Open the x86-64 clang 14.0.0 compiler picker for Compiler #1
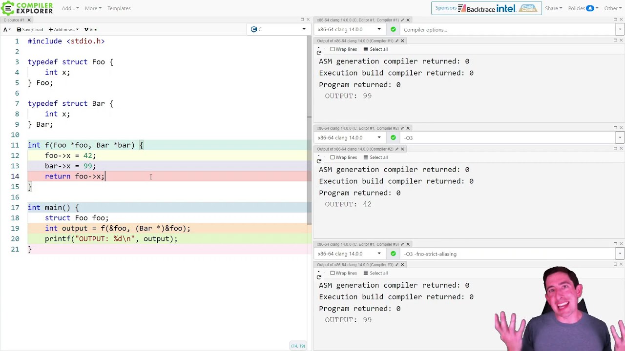625x351 pixels. 349,30
